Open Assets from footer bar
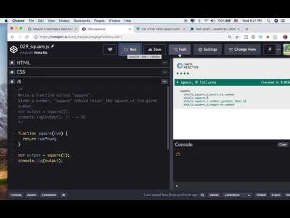The width and height of the screenshot is (290, 218). 31,195
